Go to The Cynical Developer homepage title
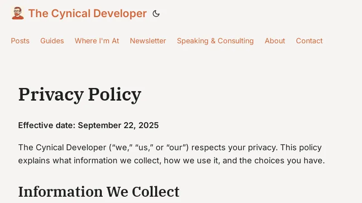 click(x=87, y=14)
